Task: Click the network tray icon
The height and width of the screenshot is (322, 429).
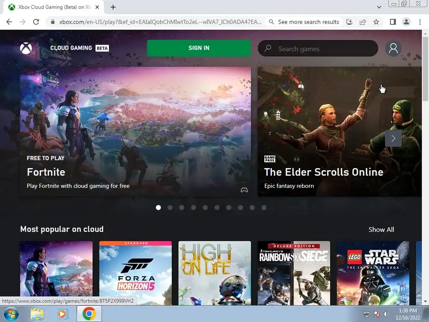Action: [366, 314]
